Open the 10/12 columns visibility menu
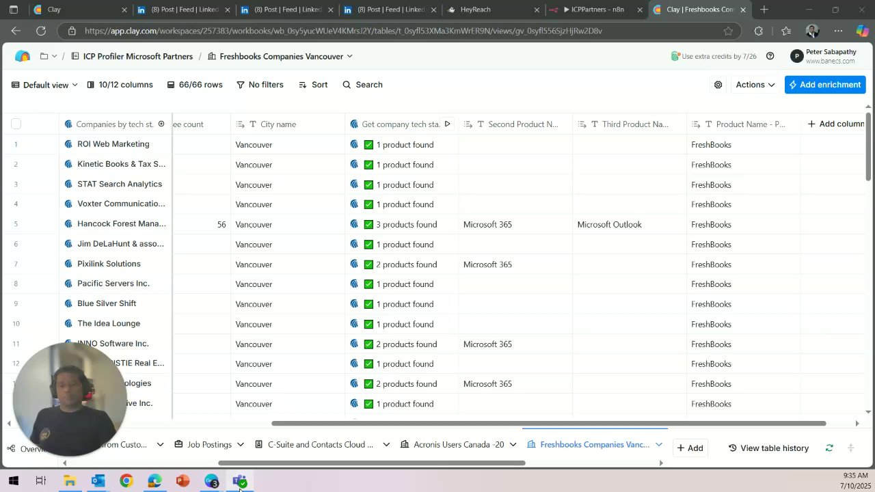The height and width of the screenshot is (492, 875). (x=119, y=85)
